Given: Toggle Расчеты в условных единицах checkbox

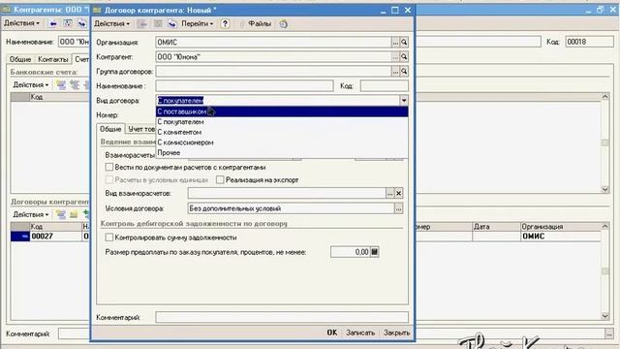Looking at the screenshot, I should [x=109, y=179].
